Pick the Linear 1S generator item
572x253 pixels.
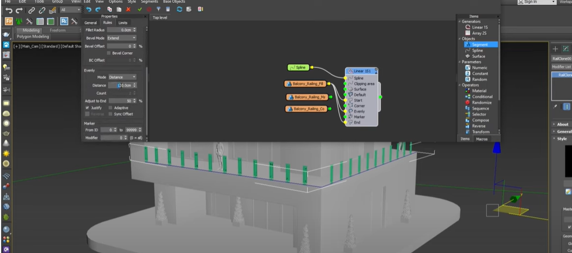tap(479, 27)
